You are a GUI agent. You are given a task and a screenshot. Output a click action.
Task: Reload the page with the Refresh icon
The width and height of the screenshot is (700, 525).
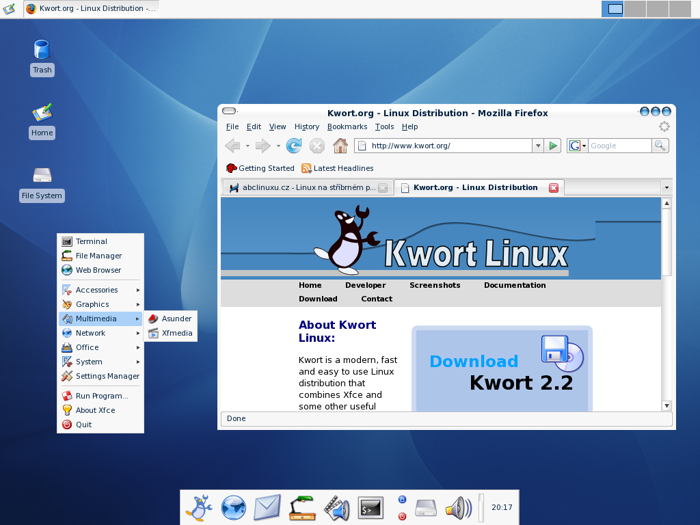294,146
